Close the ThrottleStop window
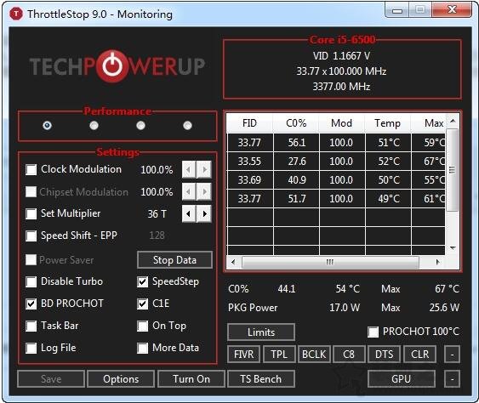The width and height of the screenshot is (479, 403). (452, 10)
